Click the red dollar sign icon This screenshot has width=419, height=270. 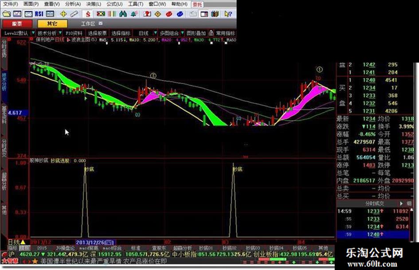[x=88, y=14]
